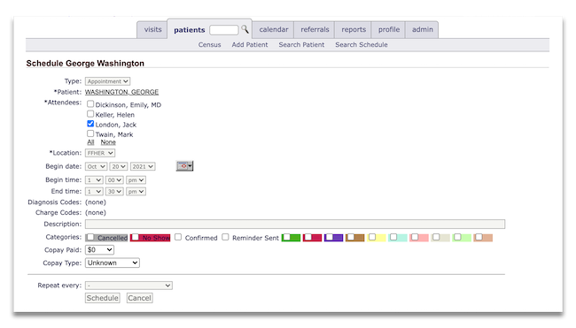This screenshot has height=328, width=576.
Task: Tick the Reminder Sent checkbox
Action: pyautogui.click(x=226, y=237)
